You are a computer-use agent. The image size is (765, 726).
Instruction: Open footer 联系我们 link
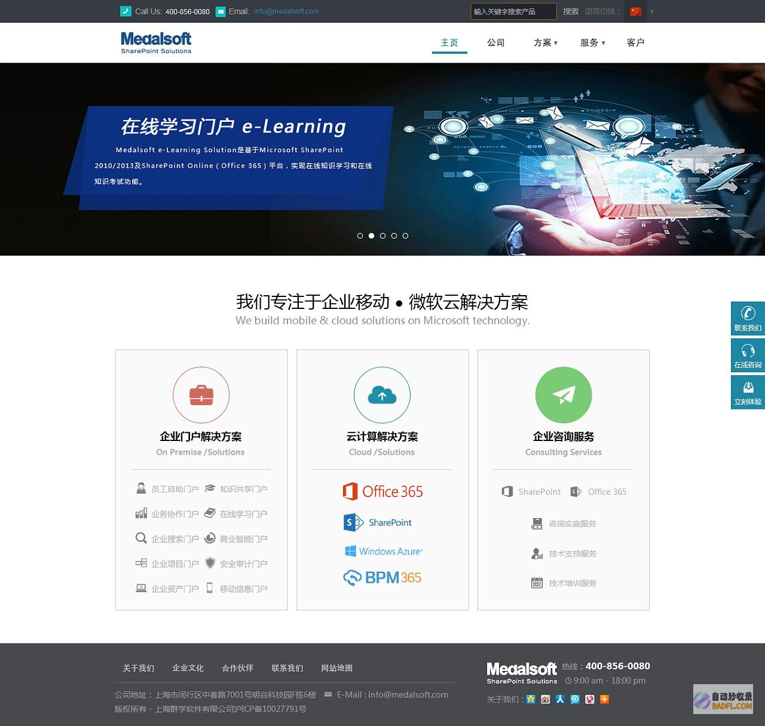click(x=287, y=668)
